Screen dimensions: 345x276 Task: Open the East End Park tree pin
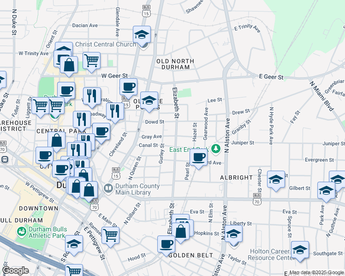click(216, 149)
